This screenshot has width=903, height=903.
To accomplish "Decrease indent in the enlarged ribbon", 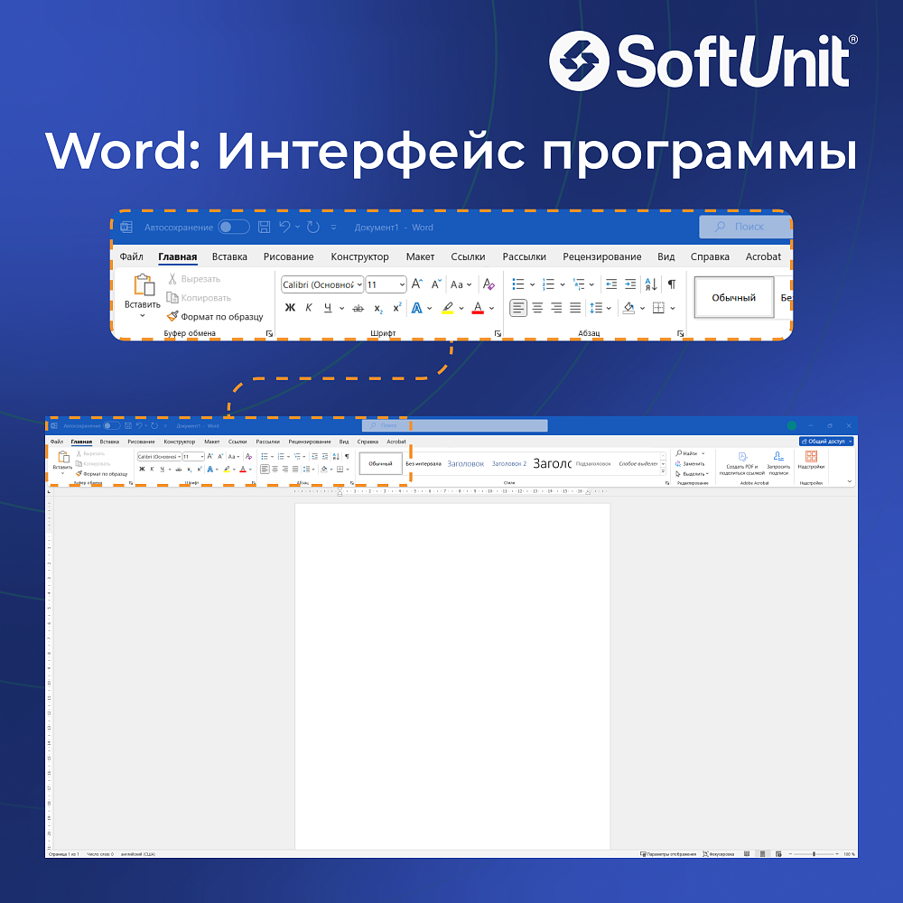I will click(611, 284).
